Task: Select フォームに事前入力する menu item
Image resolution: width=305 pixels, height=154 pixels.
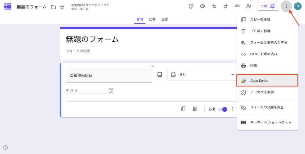Action: pos(267,43)
